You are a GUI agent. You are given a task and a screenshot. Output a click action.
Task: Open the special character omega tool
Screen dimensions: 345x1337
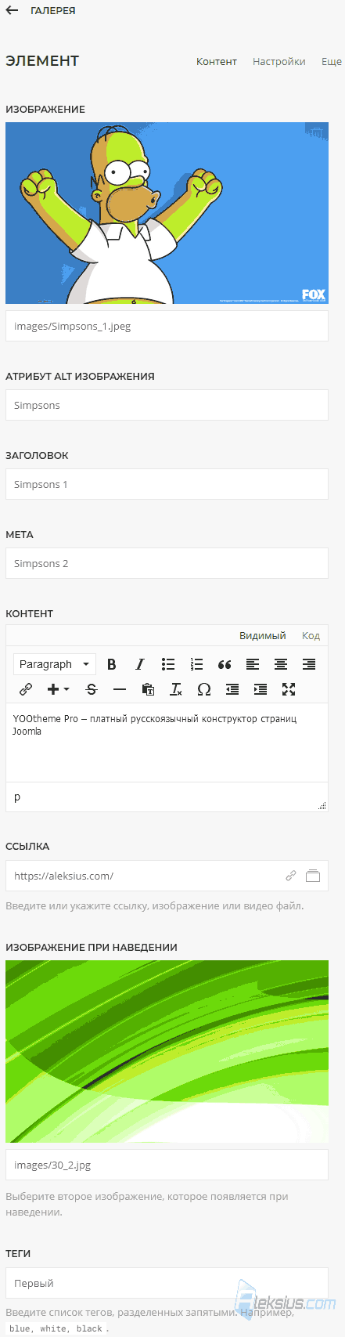click(204, 689)
